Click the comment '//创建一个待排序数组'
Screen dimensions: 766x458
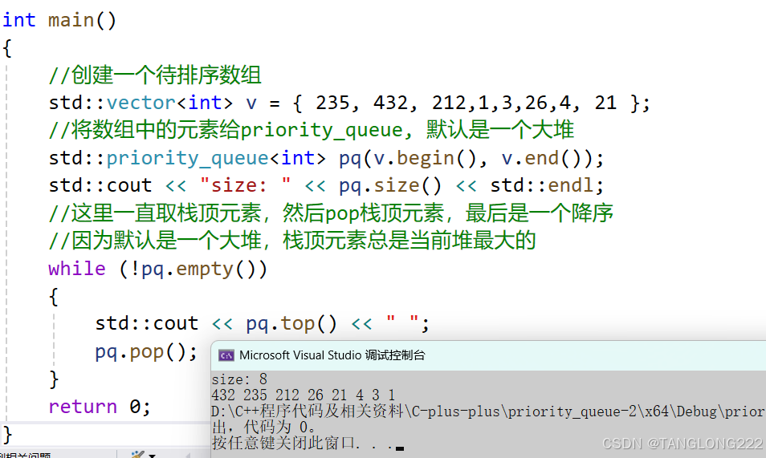tap(155, 75)
